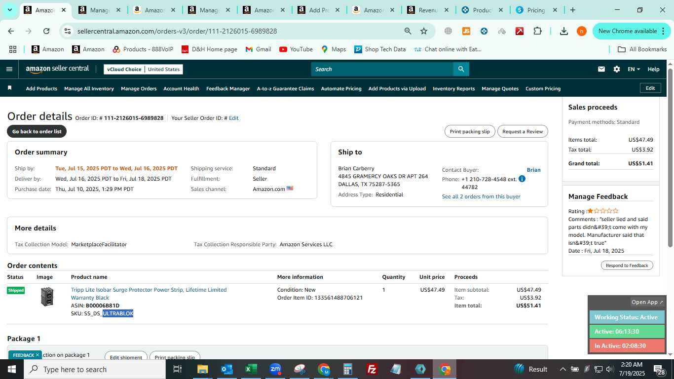This screenshot has height=379, width=674.
Task: Open a new browser tab
Action: pos(572,10)
